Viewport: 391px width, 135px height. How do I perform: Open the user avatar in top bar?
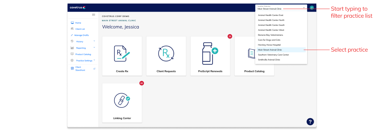(x=312, y=8)
